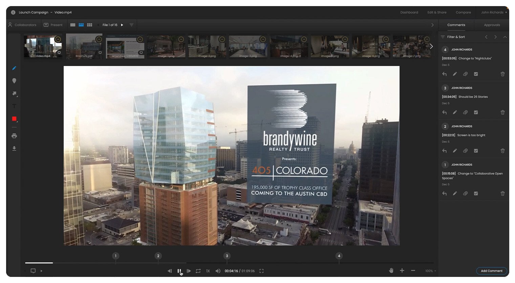Check off comment 1 as completed

click(476, 194)
